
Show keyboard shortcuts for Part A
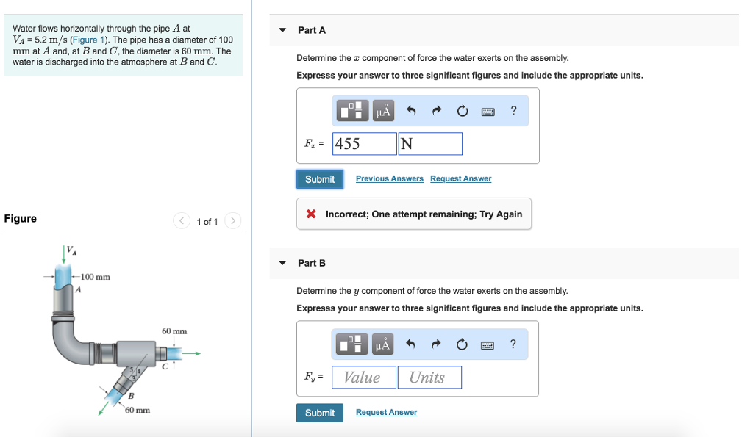coord(488,111)
